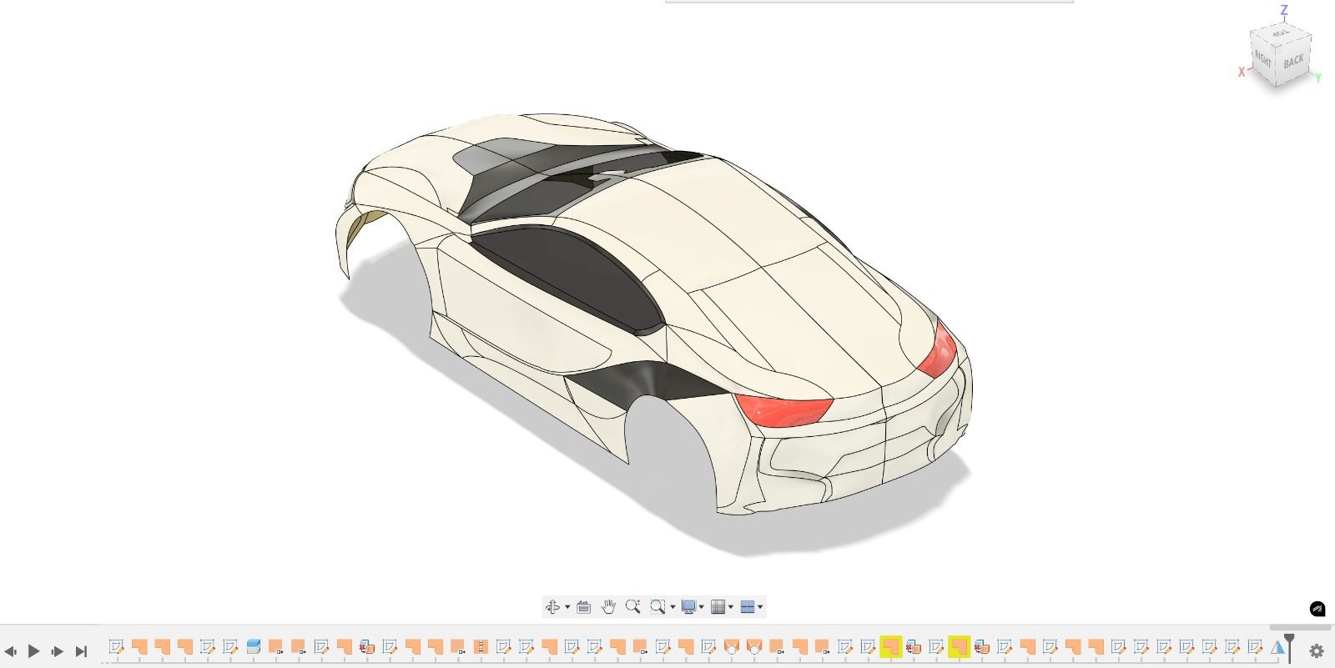Screen dimensions: 1335x668
Task: Select the unstitch feature after first highlighted feature
Action: 913,646
